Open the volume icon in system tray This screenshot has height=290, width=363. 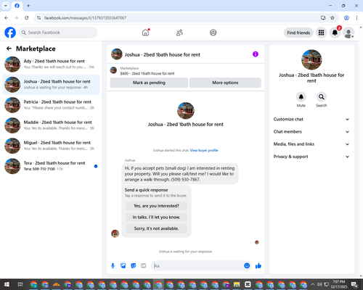click(x=319, y=284)
